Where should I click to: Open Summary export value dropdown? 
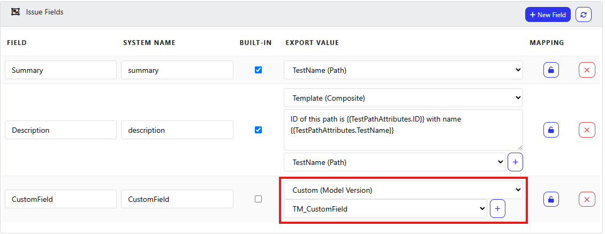point(403,70)
